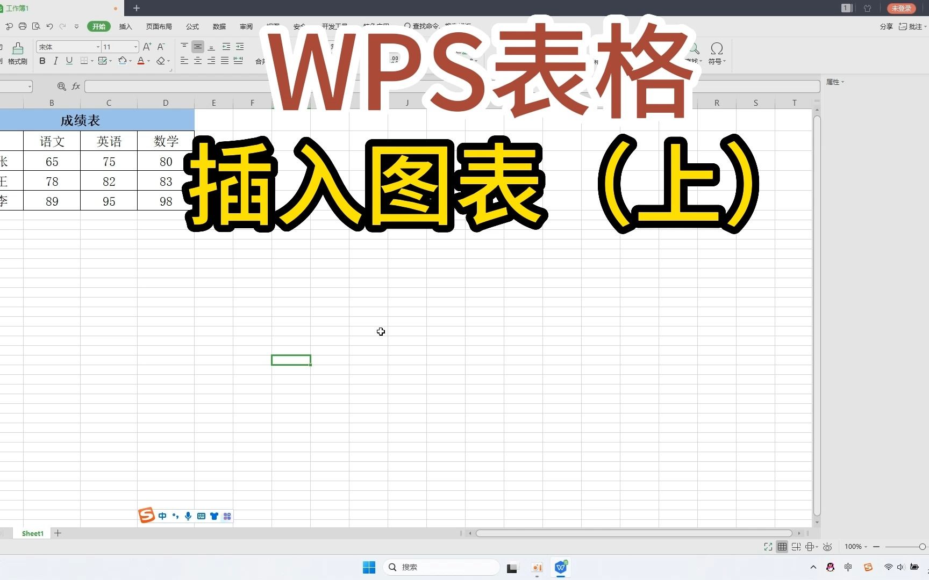This screenshot has height=580, width=929.
Task: Click the 分享 (Share) button
Action: [886, 26]
